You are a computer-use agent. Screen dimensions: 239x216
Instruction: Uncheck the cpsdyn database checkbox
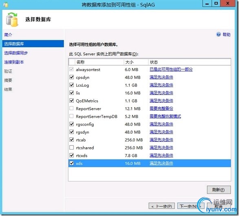tap(71, 77)
